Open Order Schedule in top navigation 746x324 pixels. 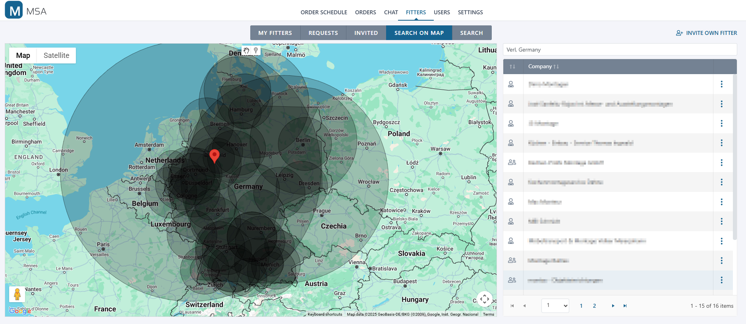324,12
